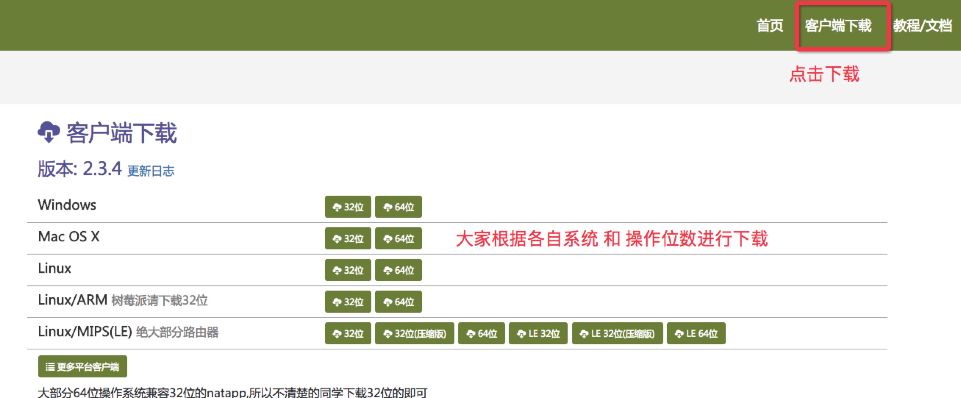
Task: Download Linux/MIPS 64位 non-LE client
Action: click(x=481, y=333)
